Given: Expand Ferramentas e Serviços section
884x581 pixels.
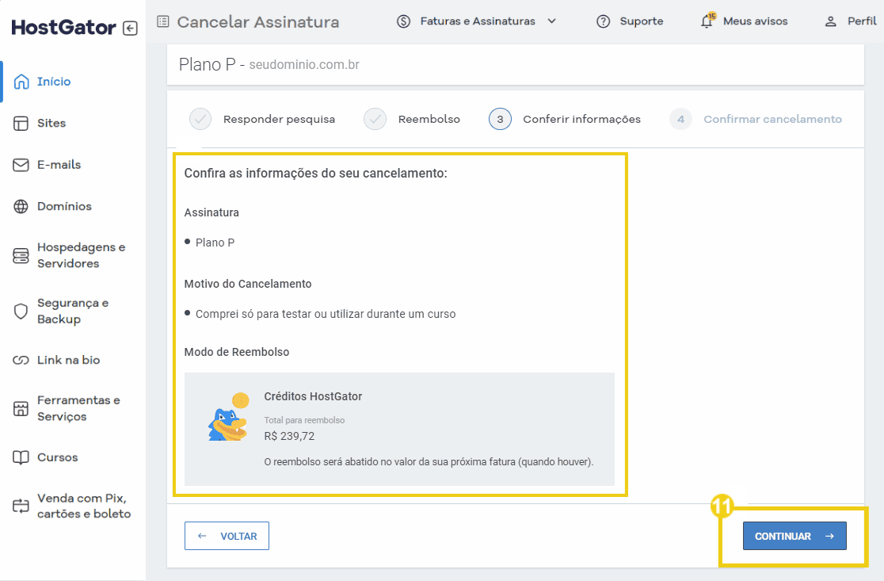Looking at the screenshot, I should tap(20, 408).
